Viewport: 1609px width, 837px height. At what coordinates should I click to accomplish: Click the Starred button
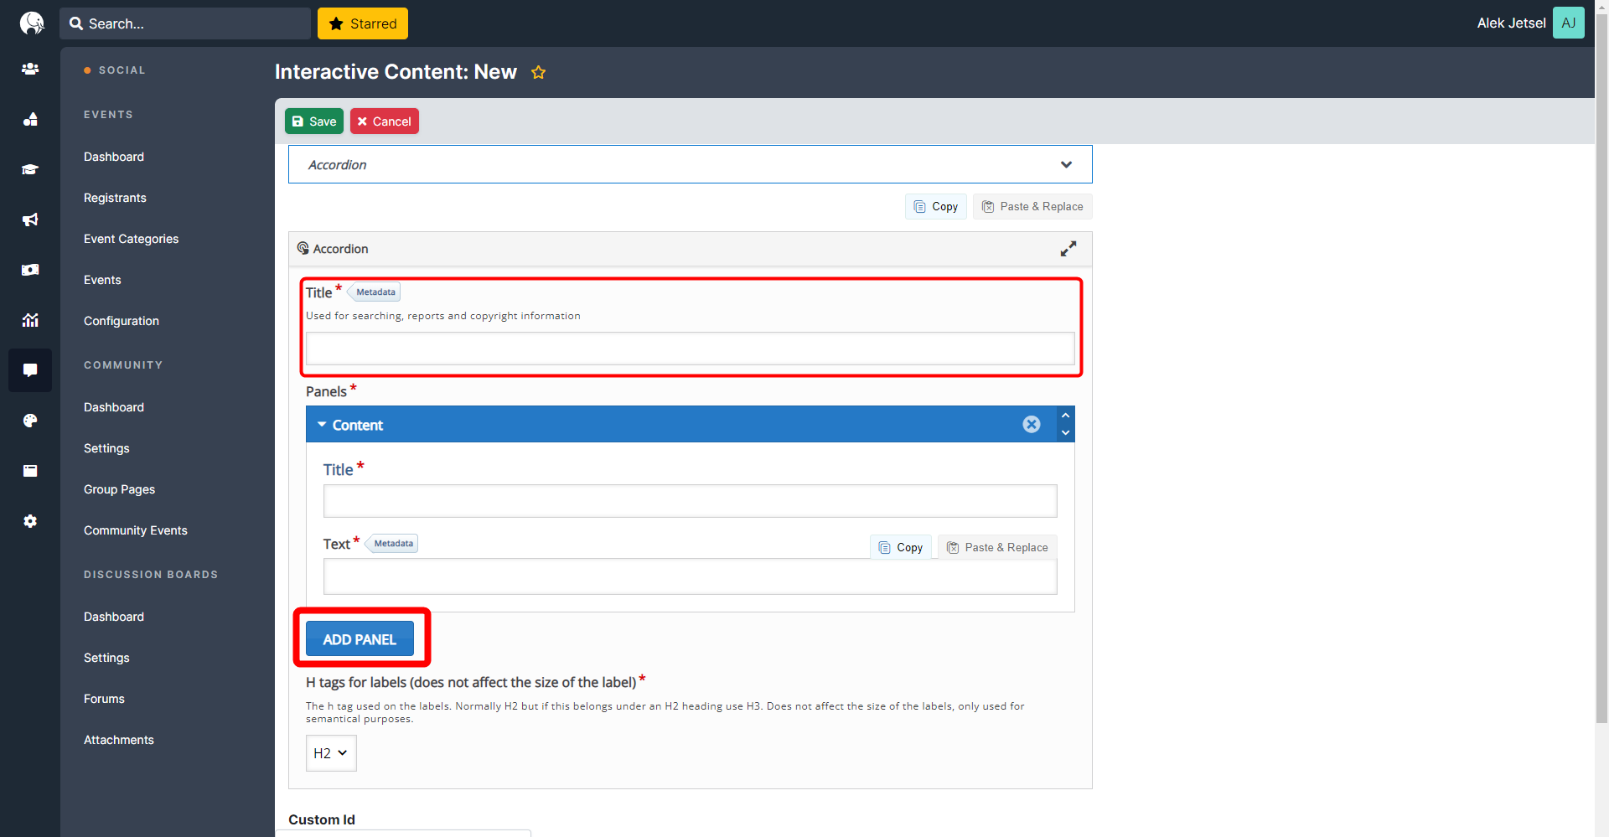click(x=363, y=23)
